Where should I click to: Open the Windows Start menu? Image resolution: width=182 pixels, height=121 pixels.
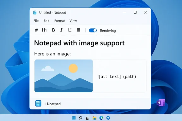(x=74, y=118)
